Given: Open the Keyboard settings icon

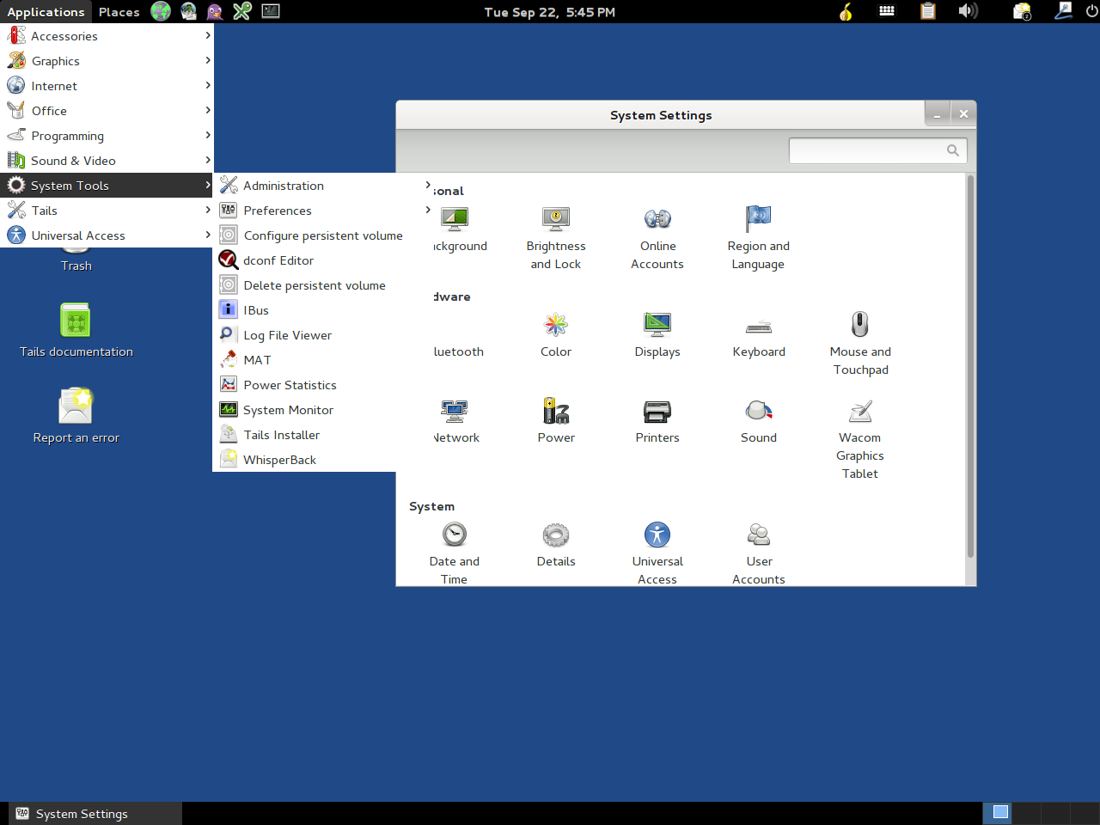Looking at the screenshot, I should pyautogui.click(x=758, y=326).
